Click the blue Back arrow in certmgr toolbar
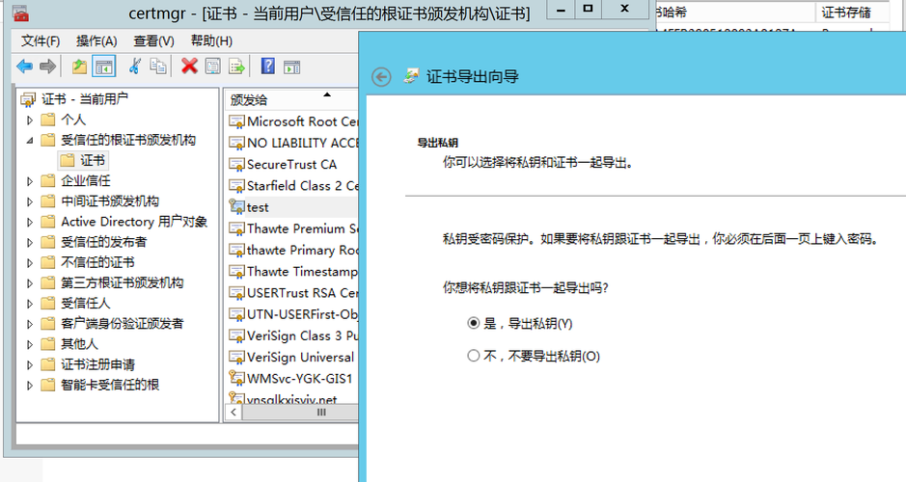The height and width of the screenshot is (482, 906). pos(24,67)
